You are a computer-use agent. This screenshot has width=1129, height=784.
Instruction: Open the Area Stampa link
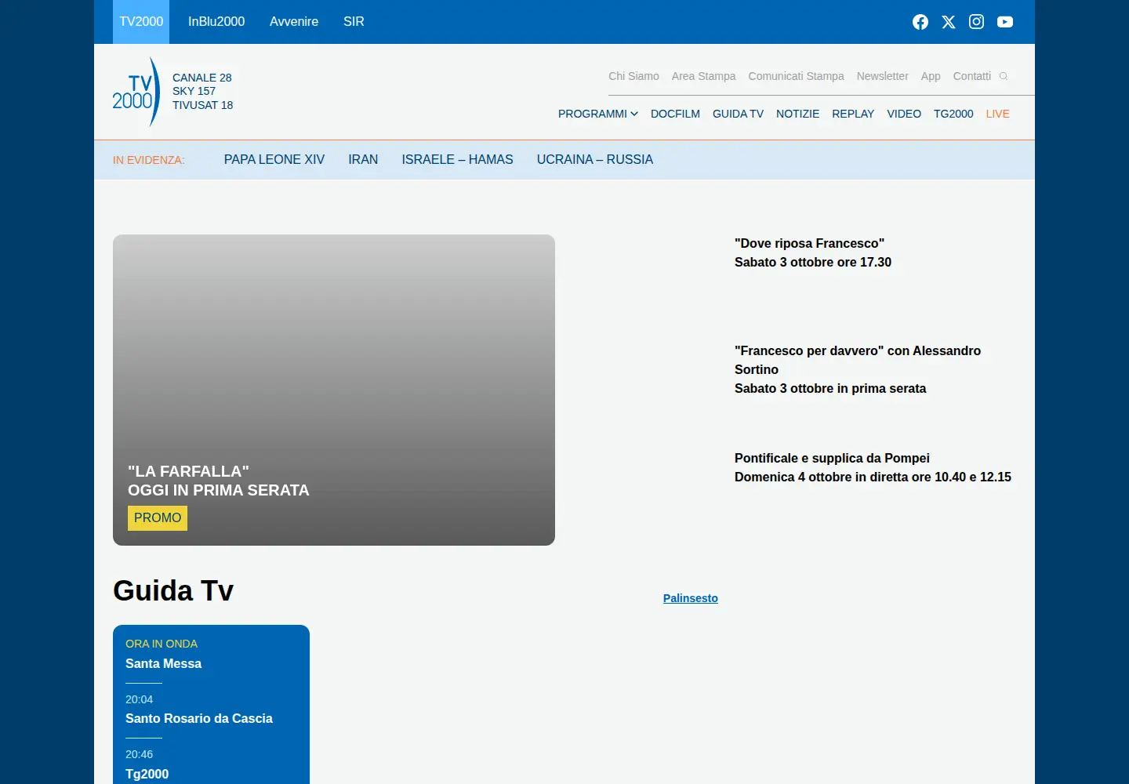(x=703, y=76)
